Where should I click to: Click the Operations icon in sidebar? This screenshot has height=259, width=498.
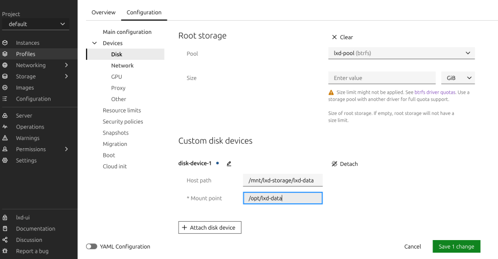point(5,127)
